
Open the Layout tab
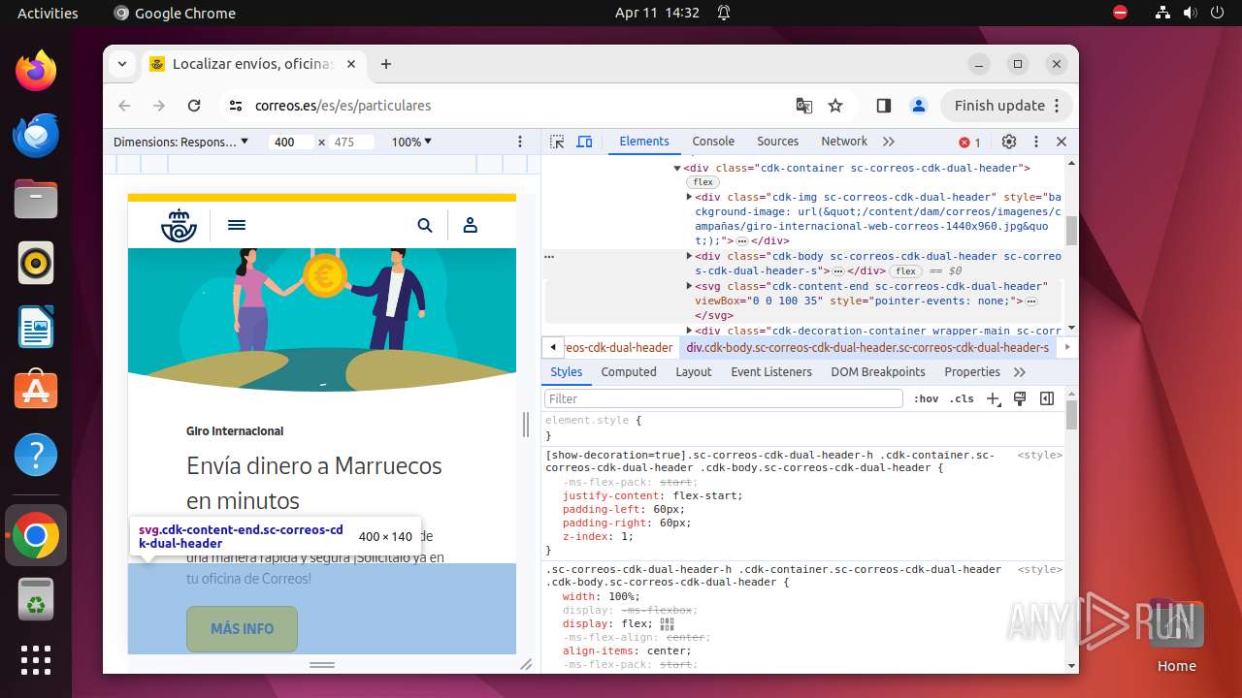click(x=694, y=372)
